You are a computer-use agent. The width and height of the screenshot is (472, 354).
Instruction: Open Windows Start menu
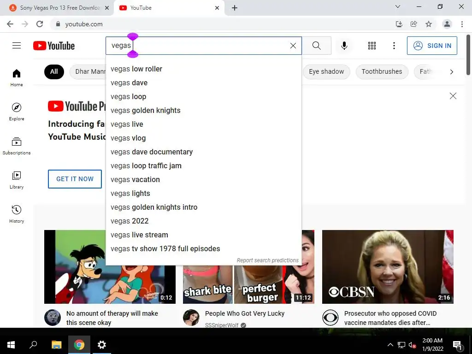[x=11, y=345]
